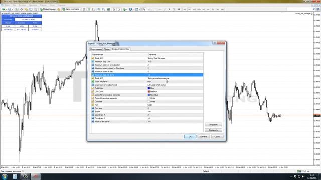Open the Templates toolbar icon
Viewport: 321px width, 180px height.
point(137,9)
